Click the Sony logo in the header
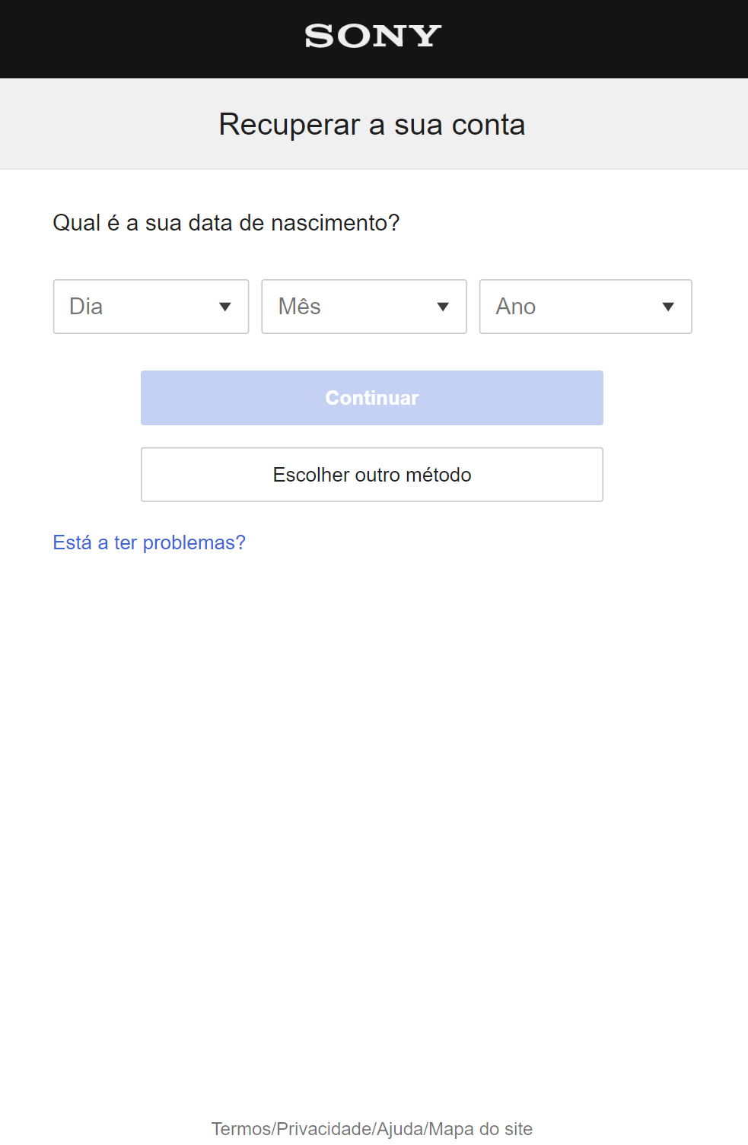The width and height of the screenshot is (748, 1145). [x=373, y=36]
